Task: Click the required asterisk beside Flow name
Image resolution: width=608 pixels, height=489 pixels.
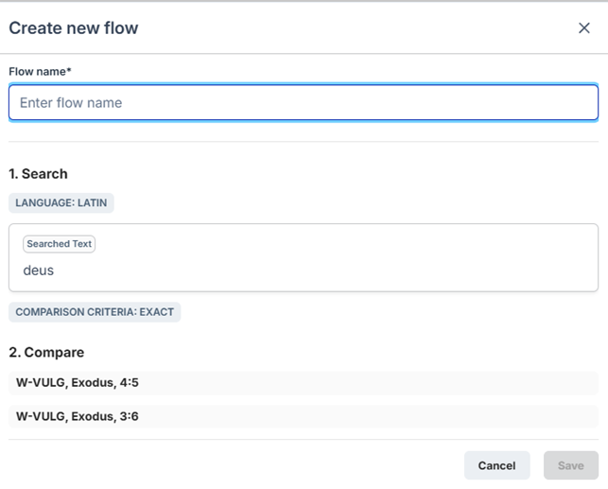Action: coord(69,72)
